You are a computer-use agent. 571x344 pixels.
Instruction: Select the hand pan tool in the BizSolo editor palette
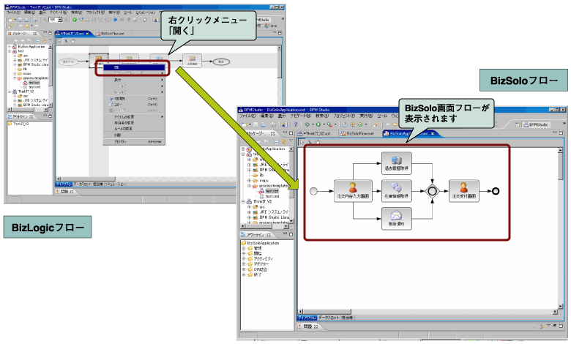click(316, 142)
